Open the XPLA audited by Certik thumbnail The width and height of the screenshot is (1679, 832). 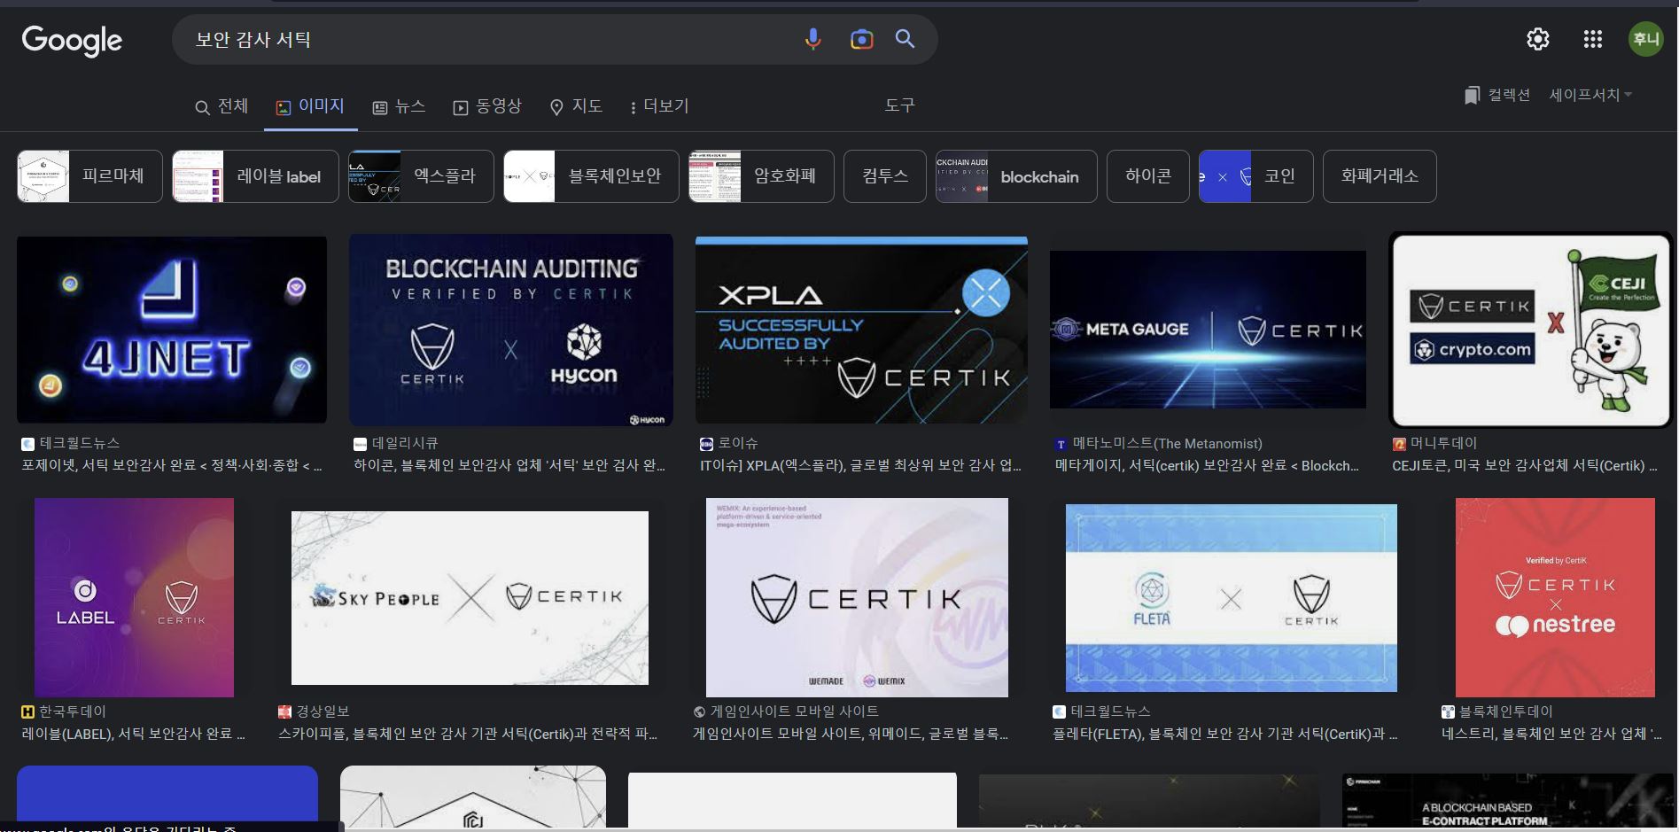click(861, 330)
